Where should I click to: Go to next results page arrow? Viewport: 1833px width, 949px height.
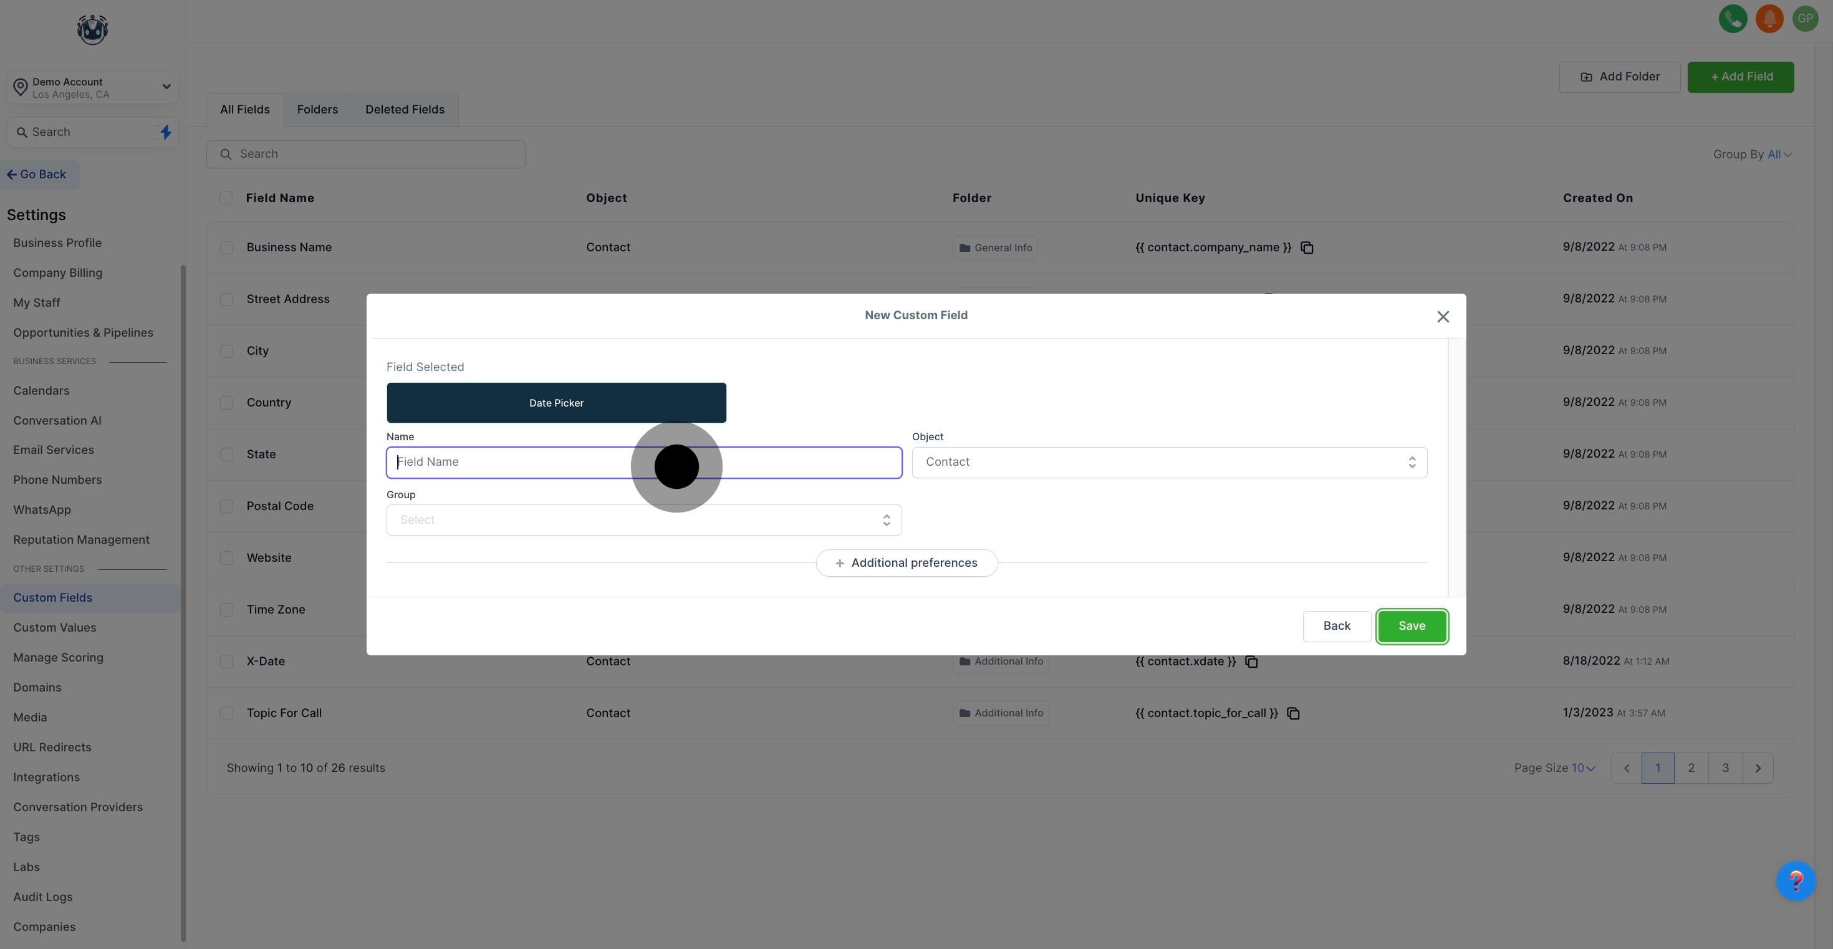pyautogui.click(x=1758, y=768)
